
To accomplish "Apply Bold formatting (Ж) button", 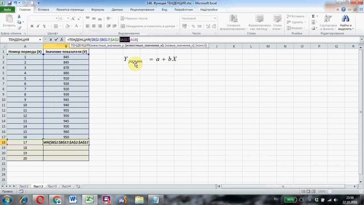I will (32, 26).
